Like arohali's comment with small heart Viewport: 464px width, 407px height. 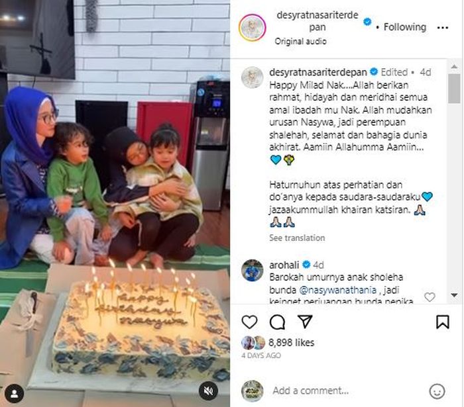click(430, 297)
